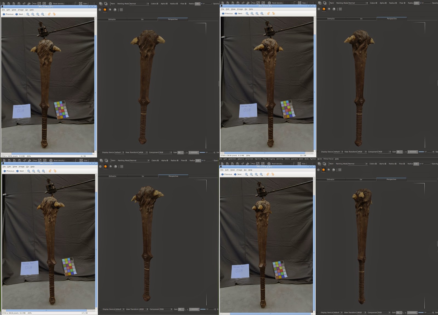Click the zoom-to-fit magnifier in IMG_0309 viewer
This screenshot has width=438, height=315.
[43, 171]
